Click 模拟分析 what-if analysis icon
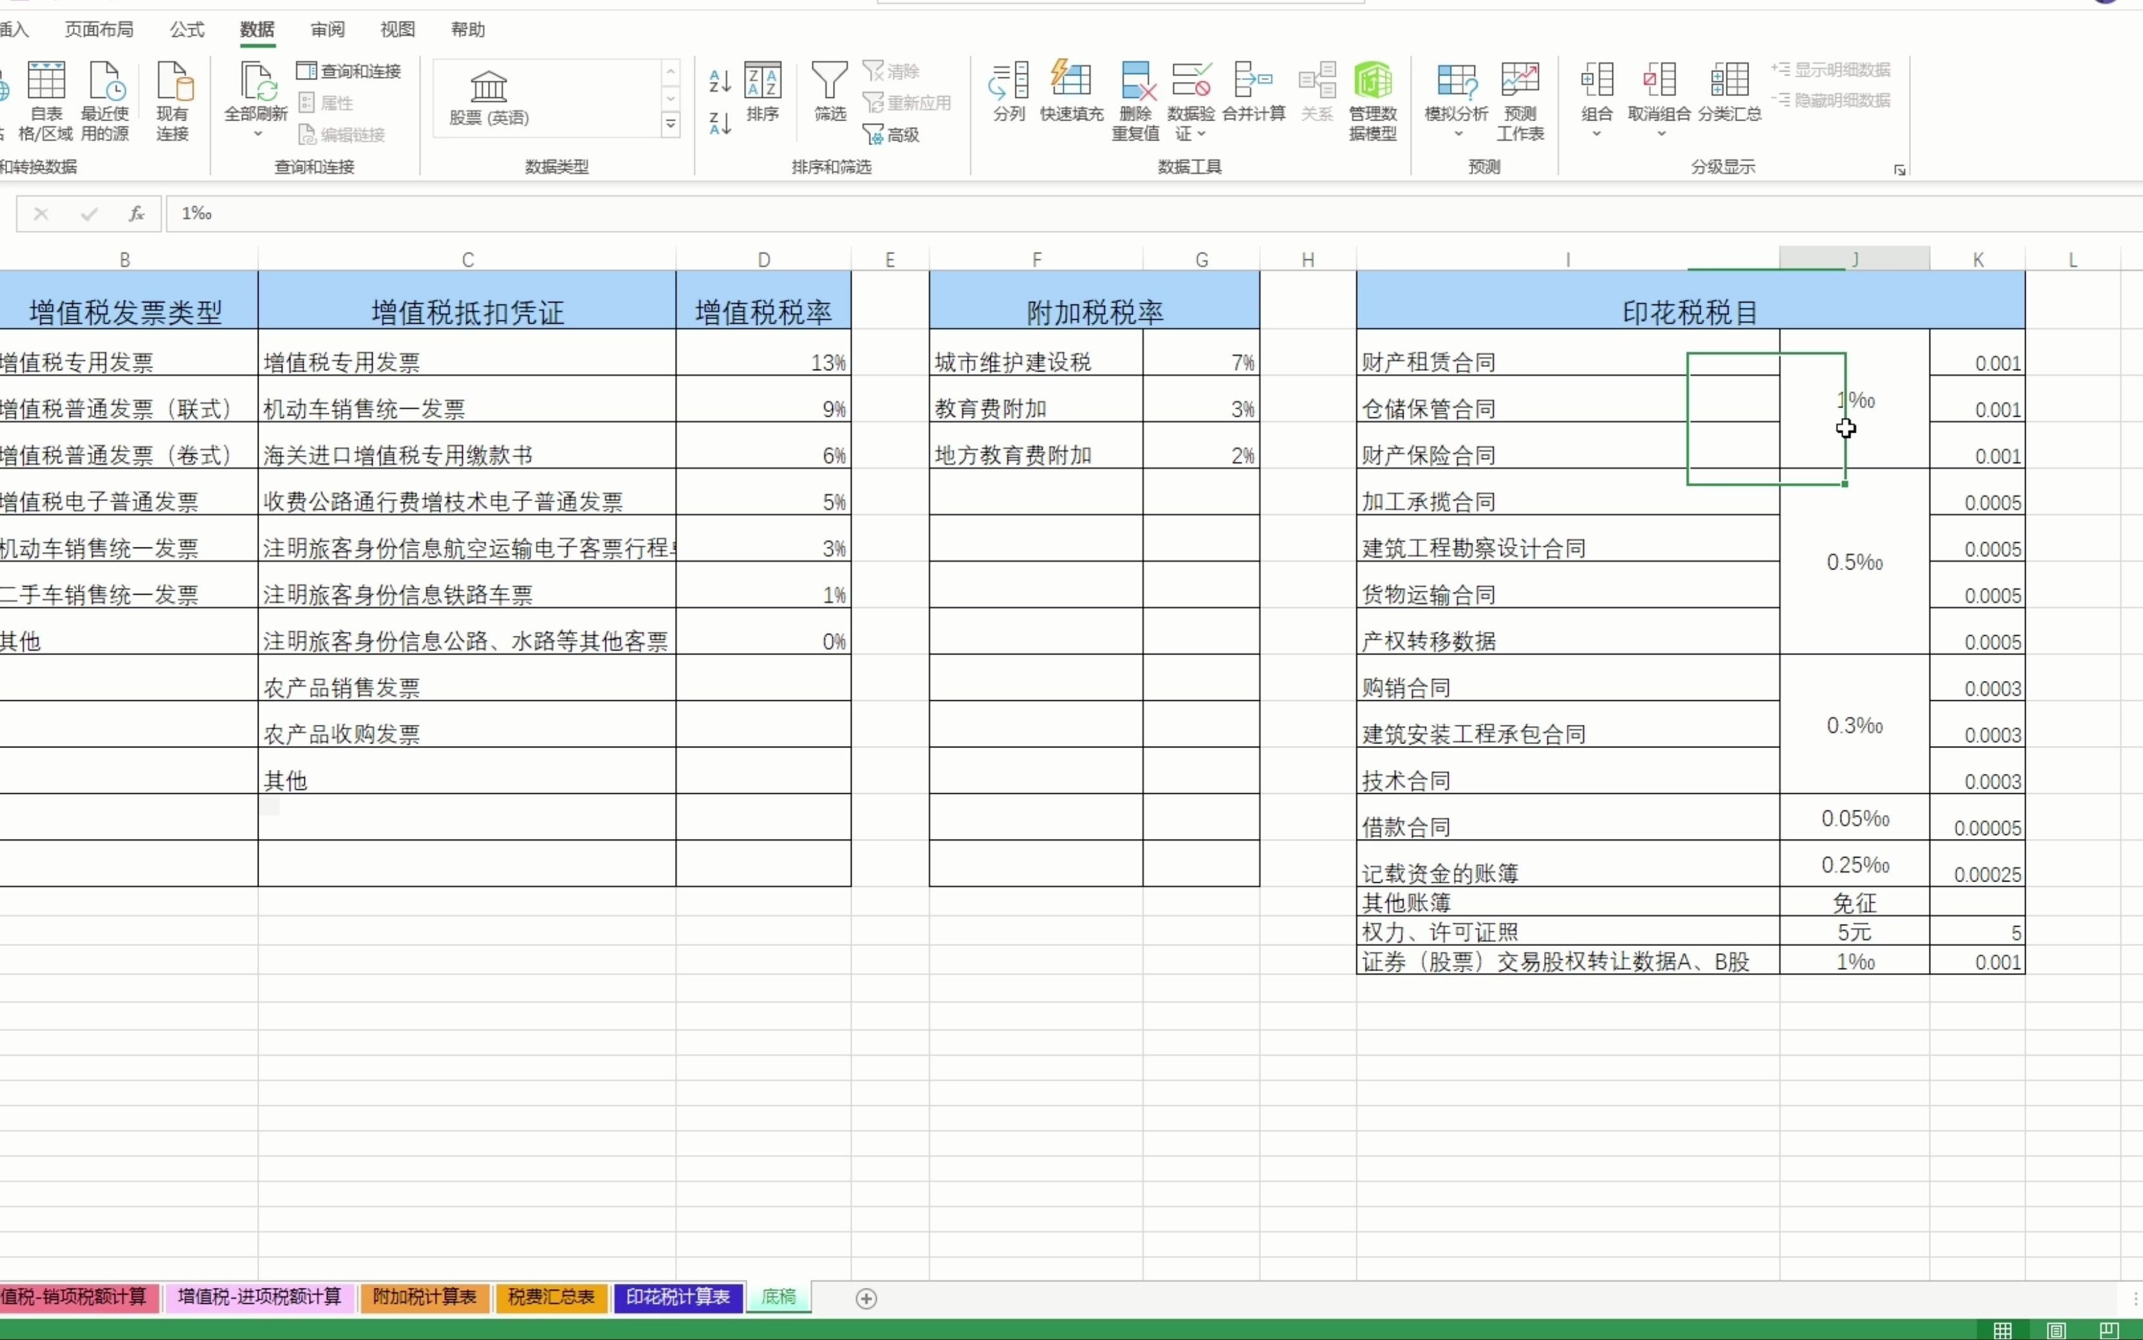 pos(1456,81)
